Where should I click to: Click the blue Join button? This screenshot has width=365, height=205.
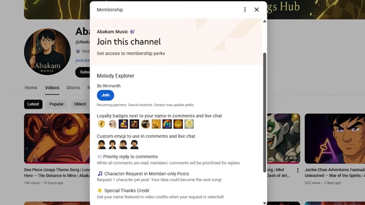[106, 95]
